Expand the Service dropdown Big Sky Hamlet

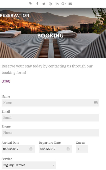pos(29,165)
